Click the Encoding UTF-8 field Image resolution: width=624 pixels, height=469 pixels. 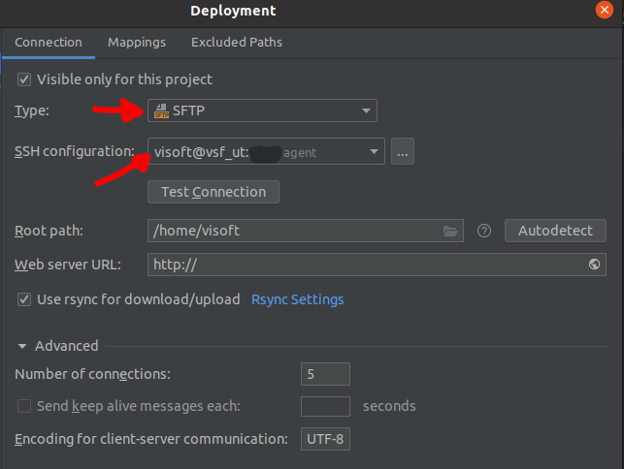[x=325, y=439]
